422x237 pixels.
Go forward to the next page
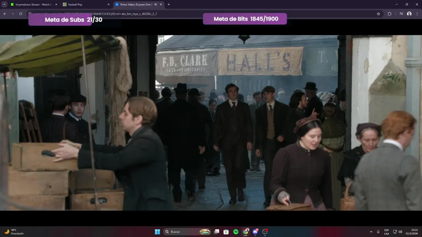pyautogui.click(x=13, y=14)
